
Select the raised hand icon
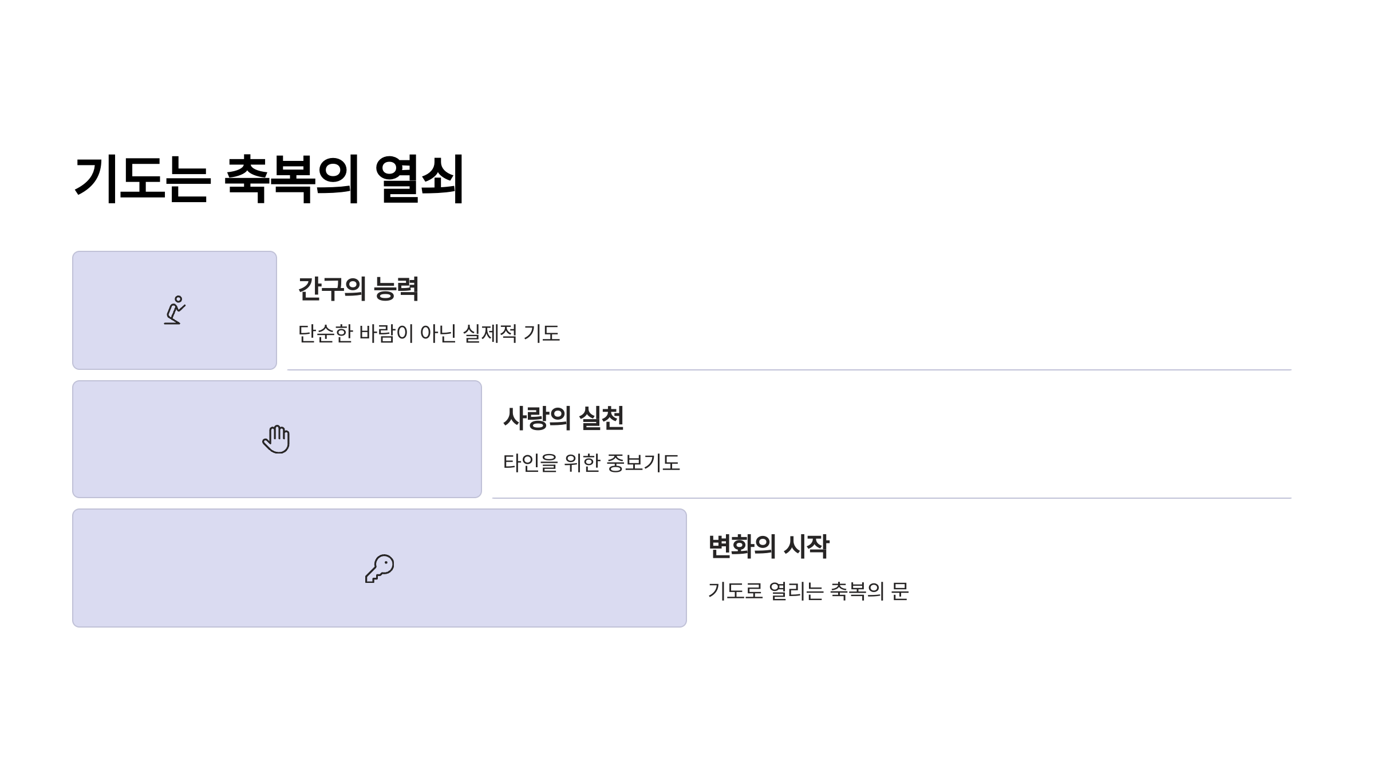(x=277, y=439)
